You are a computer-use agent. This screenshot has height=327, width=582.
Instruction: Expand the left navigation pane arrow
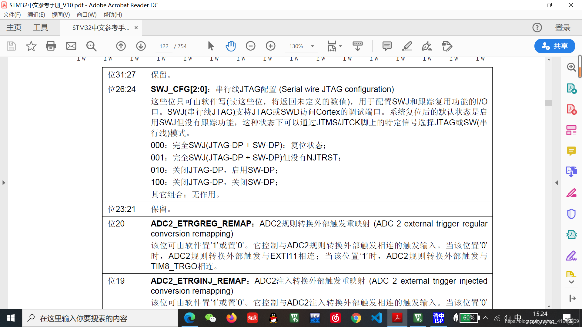pos(4,183)
